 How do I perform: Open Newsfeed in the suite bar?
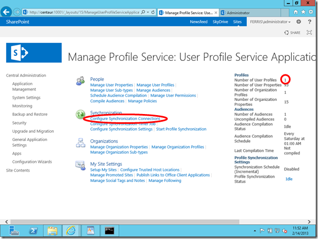[198, 22]
